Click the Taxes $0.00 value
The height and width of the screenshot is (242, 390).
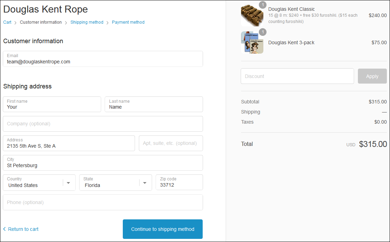point(380,122)
